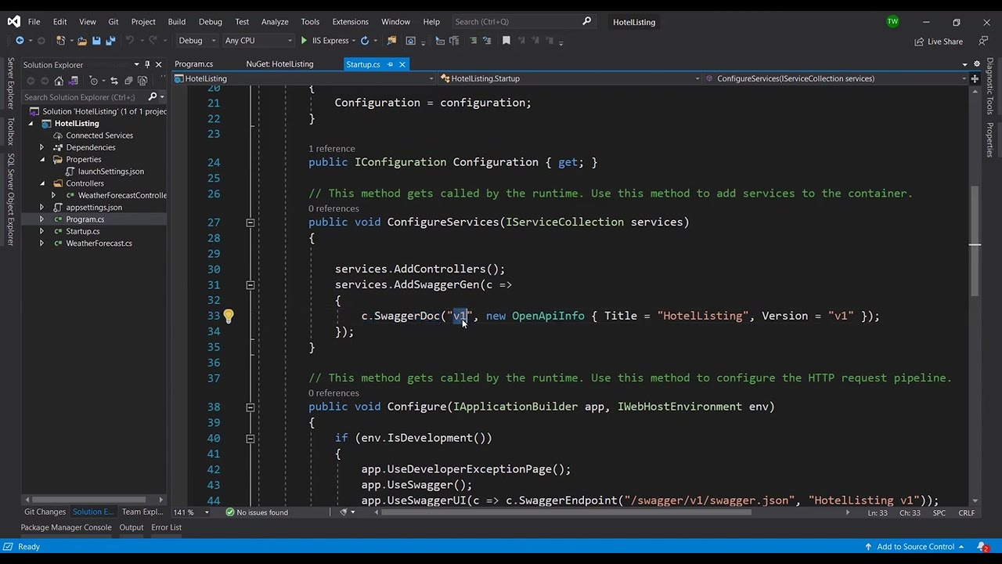Click Collapse All icon in Solution Explorer

tap(128, 81)
